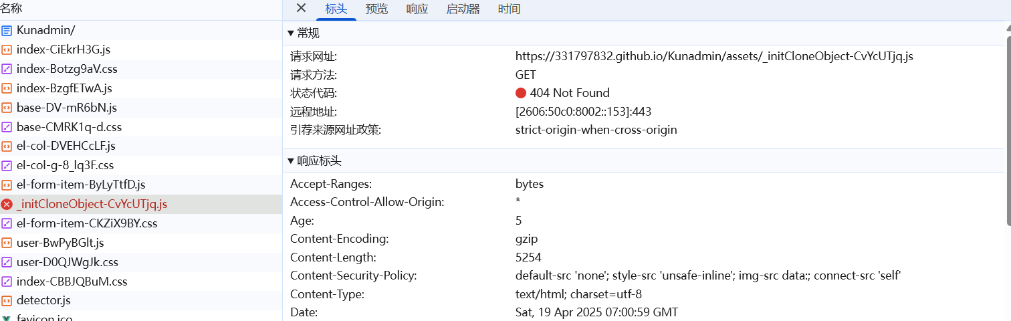Screen dimensions: 1011x321
Task: Close the request details panel
Action: click(301, 8)
